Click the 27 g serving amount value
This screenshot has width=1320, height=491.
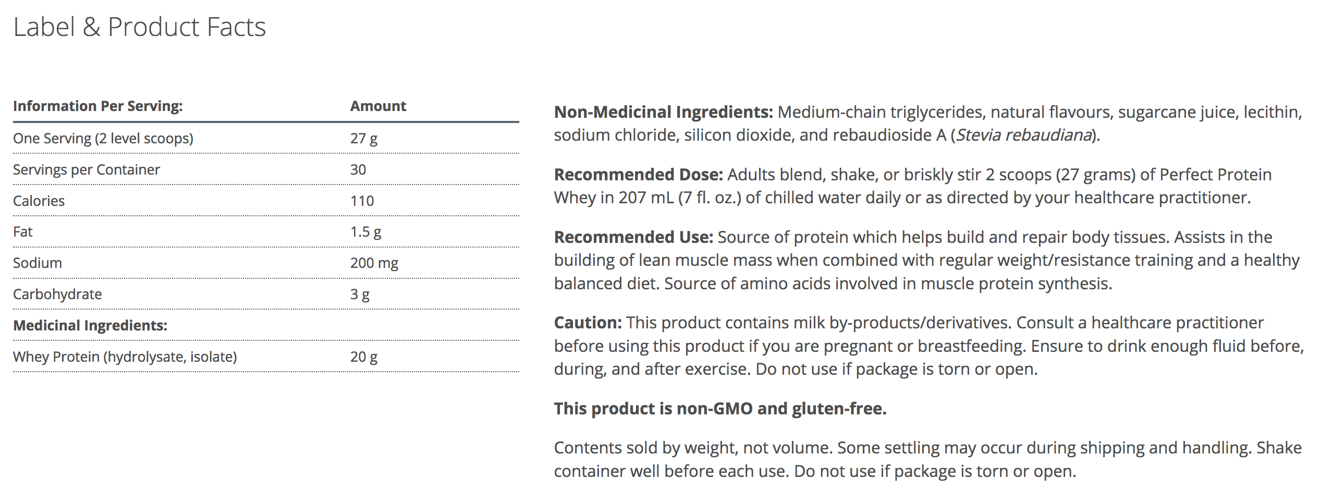[x=364, y=139]
